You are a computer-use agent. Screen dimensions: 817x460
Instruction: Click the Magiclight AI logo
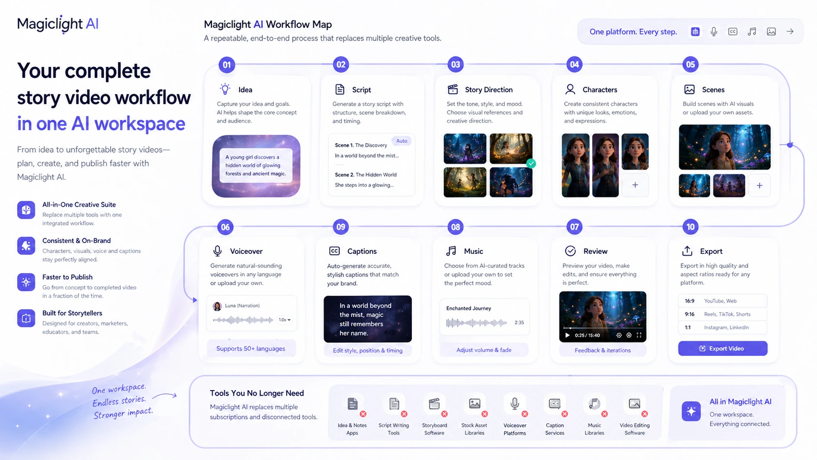tap(58, 24)
